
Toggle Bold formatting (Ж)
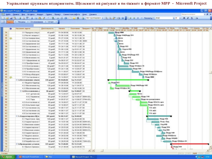point(184,18)
